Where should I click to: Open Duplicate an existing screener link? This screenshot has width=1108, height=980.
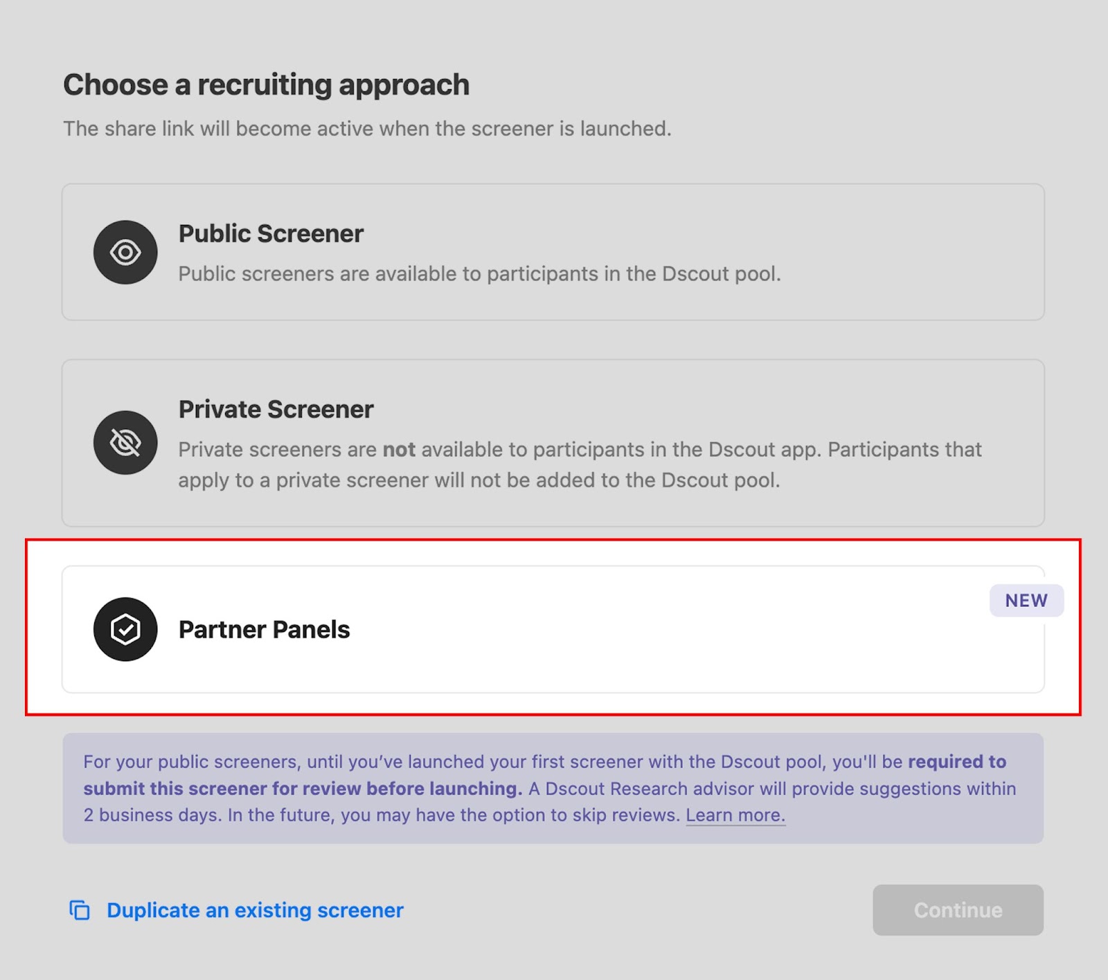pyautogui.click(x=255, y=910)
